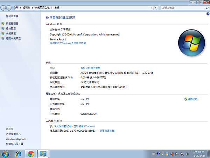The image size is (210, 158).
Task: Click blue help icon in system tray
Action: click(x=158, y=153)
